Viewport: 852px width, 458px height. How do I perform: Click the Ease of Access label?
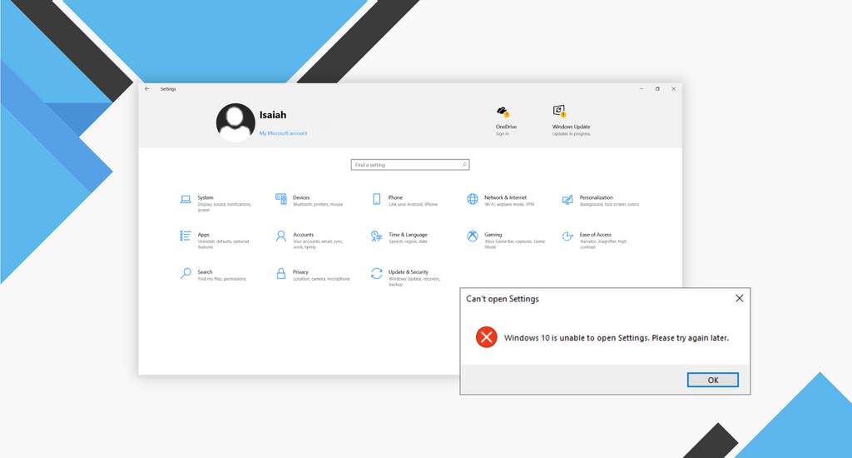coord(595,235)
